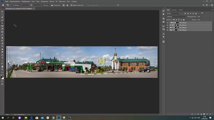Hide the bottom layer with eye icon
Viewport: 214px width, 120px height.
click(x=168, y=30)
